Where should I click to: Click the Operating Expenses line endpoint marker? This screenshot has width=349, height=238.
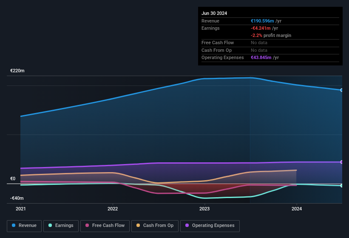click(x=341, y=162)
